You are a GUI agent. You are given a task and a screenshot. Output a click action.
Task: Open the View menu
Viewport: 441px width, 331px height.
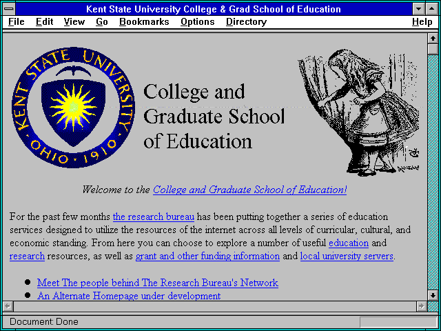(x=74, y=21)
